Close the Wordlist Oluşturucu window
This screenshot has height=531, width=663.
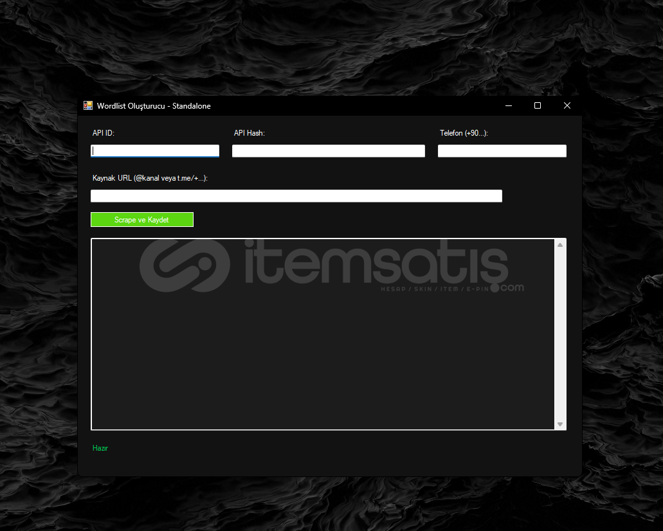pyautogui.click(x=567, y=105)
